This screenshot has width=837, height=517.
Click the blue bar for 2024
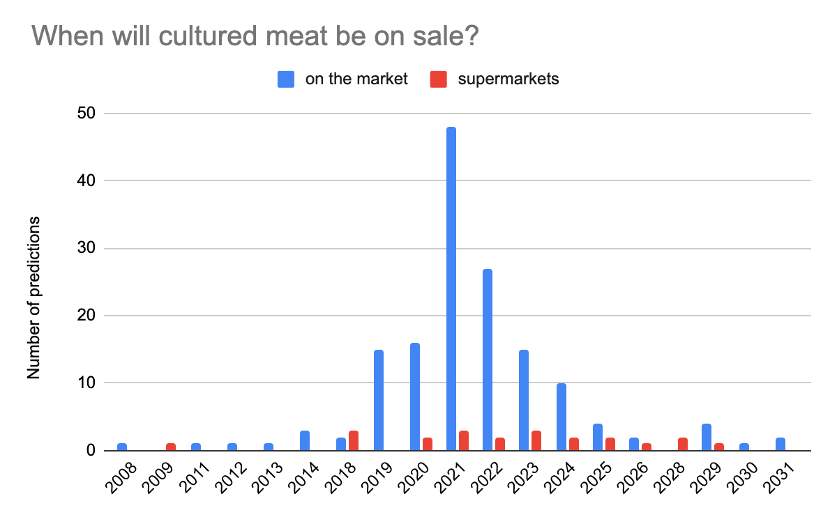(x=560, y=417)
